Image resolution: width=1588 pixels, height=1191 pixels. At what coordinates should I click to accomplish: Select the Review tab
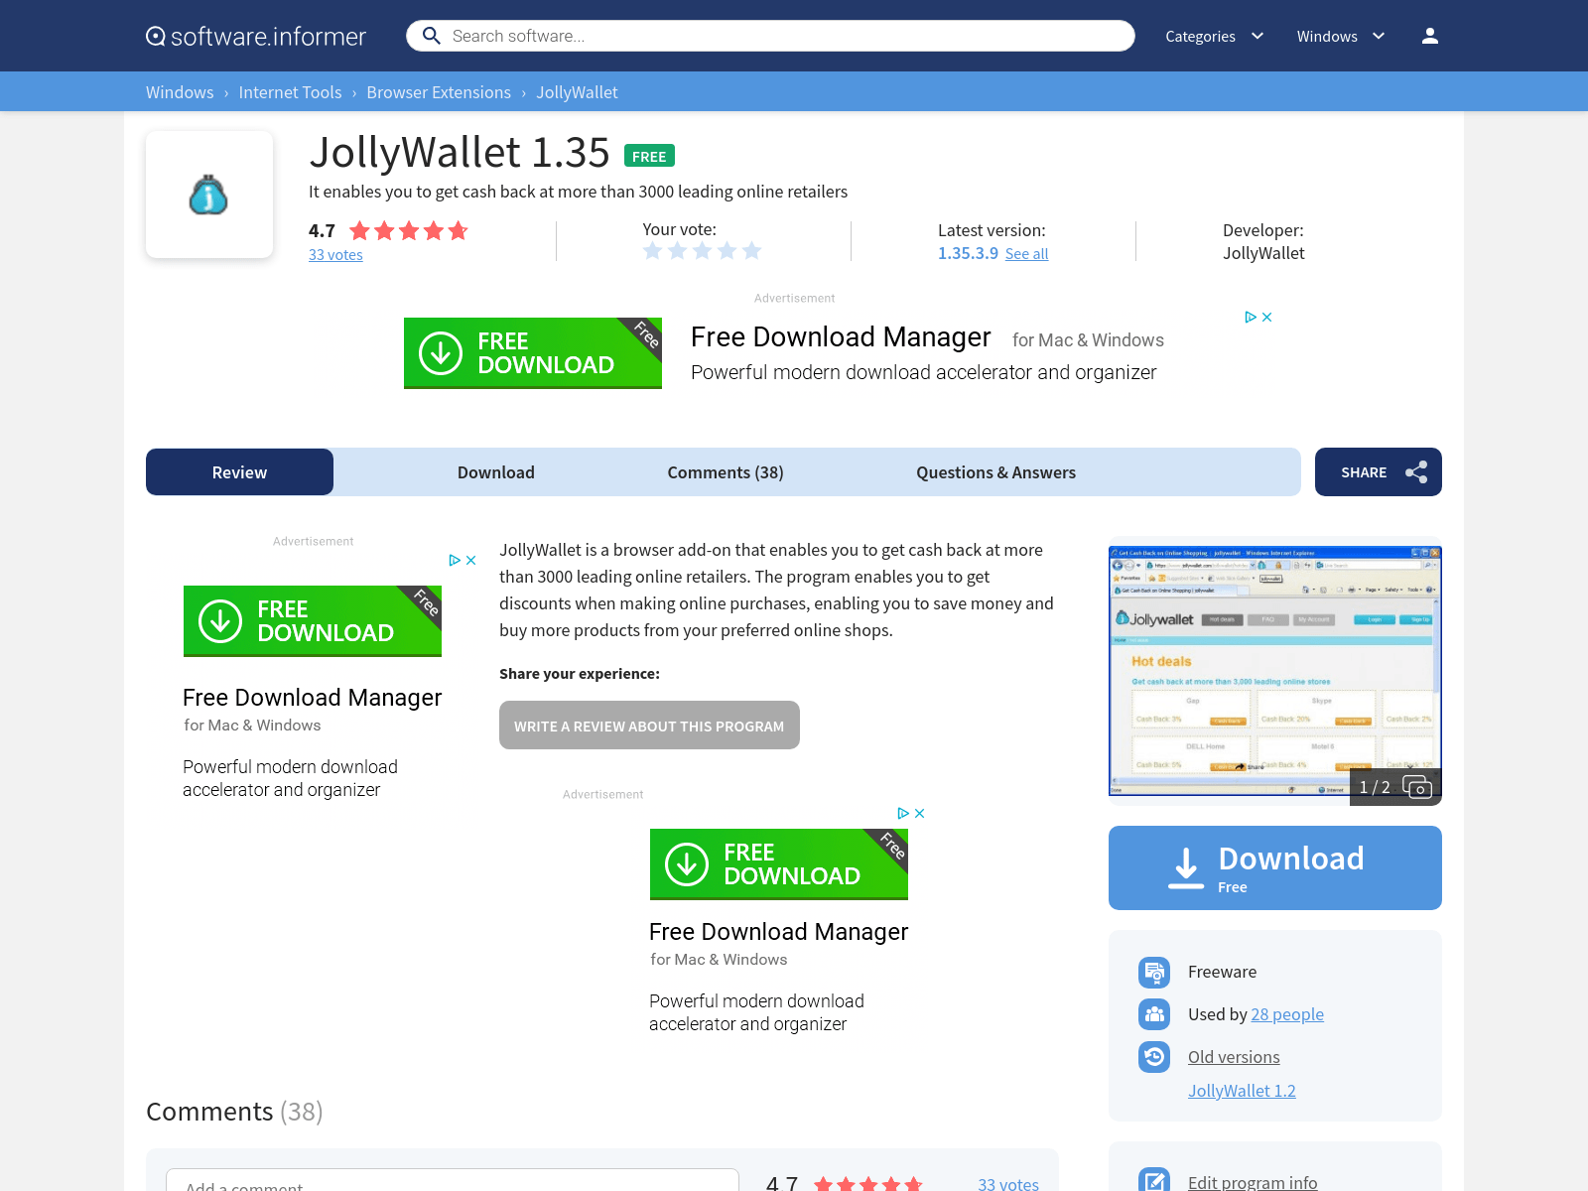[x=239, y=472]
